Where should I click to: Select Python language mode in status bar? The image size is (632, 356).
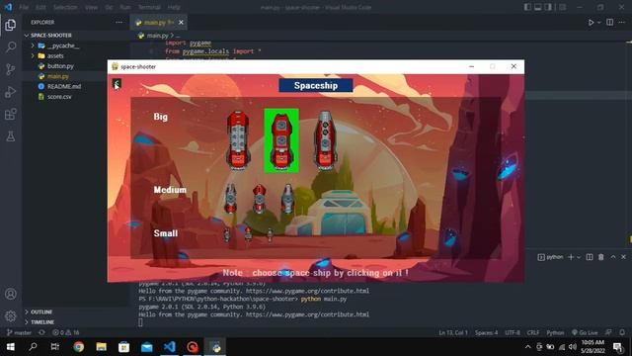click(555, 332)
